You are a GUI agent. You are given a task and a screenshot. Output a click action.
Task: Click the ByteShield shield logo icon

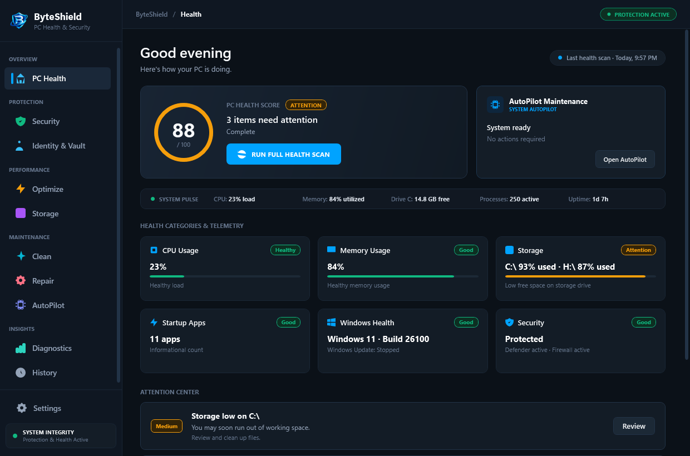[x=19, y=21]
